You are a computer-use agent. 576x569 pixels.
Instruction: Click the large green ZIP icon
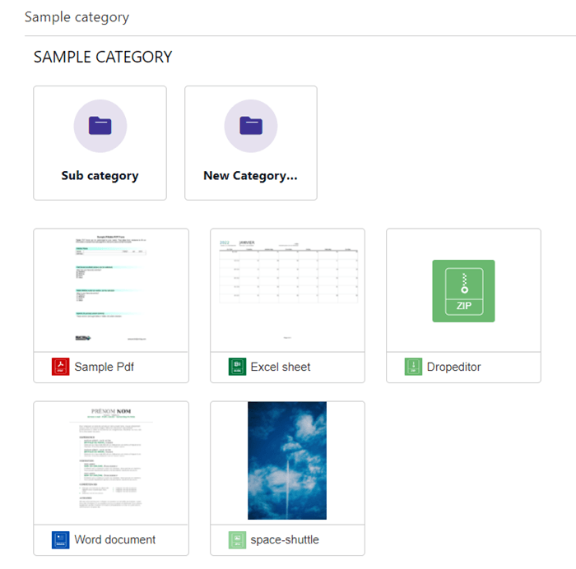click(x=463, y=290)
